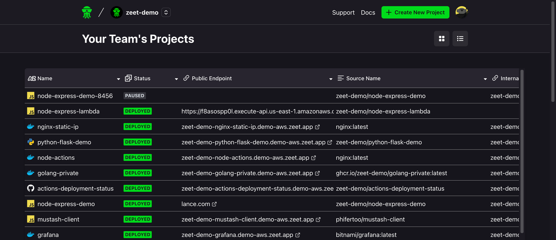Image resolution: width=556 pixels, height=240 pixels.
Task: Open the Docs page
Action: [368, 13]
